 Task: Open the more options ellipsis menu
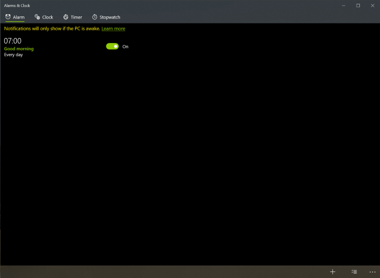pos(372,272)
